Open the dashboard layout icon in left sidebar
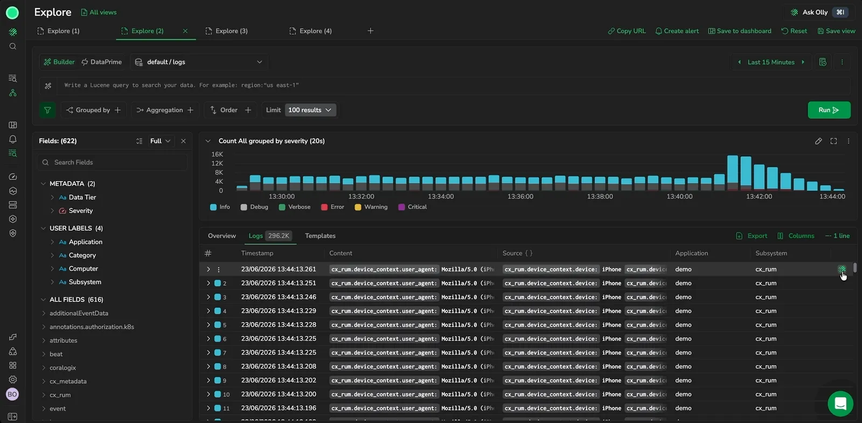 13,125
